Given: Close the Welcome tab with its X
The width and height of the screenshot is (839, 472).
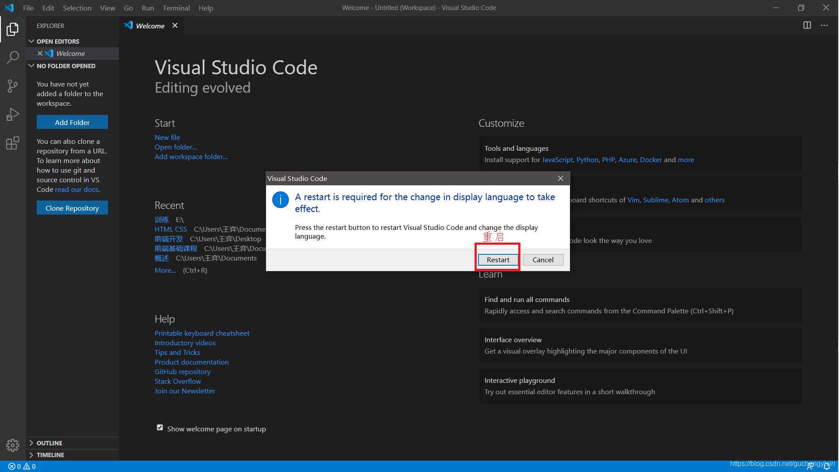Looking at the screenshot, I should [x=175, y=25].
